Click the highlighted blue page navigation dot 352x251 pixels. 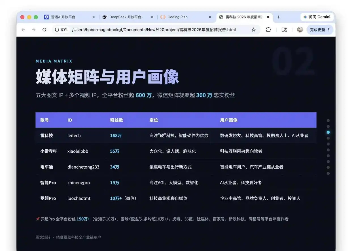[x=328, y=132]
